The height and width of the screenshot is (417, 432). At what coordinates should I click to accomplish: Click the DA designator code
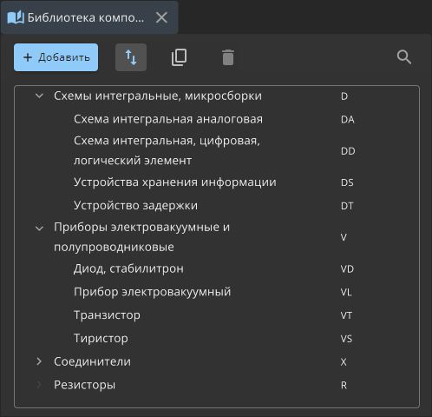348,120
